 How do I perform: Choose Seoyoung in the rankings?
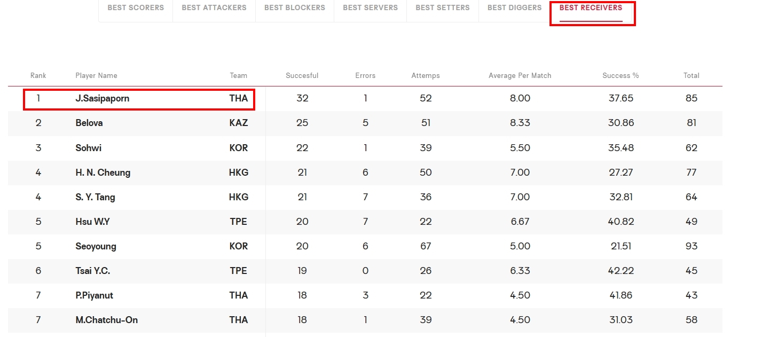point(96,246)
